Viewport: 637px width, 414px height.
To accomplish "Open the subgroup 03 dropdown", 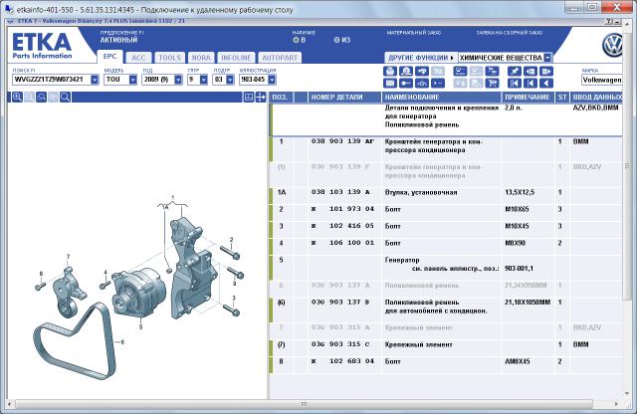I will click(230, 80).
